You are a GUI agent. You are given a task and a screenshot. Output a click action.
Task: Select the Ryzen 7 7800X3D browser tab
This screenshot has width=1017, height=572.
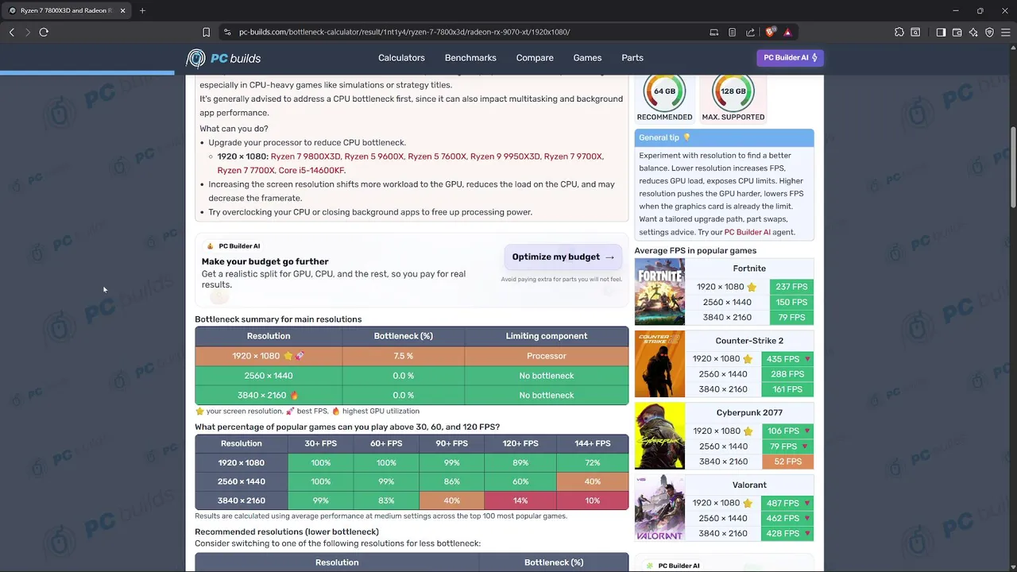[x=67, y=10]
